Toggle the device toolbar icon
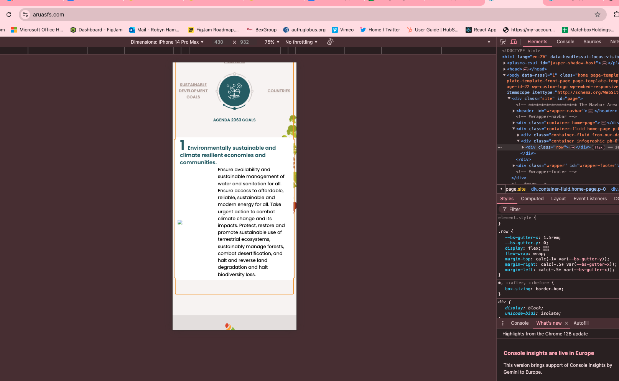 [x=514, y=42]
